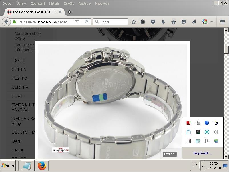This screenshot has height=172, width=229.
Task: Click Prispôsobiť… in tray popup
Action: tap(202, 153)
